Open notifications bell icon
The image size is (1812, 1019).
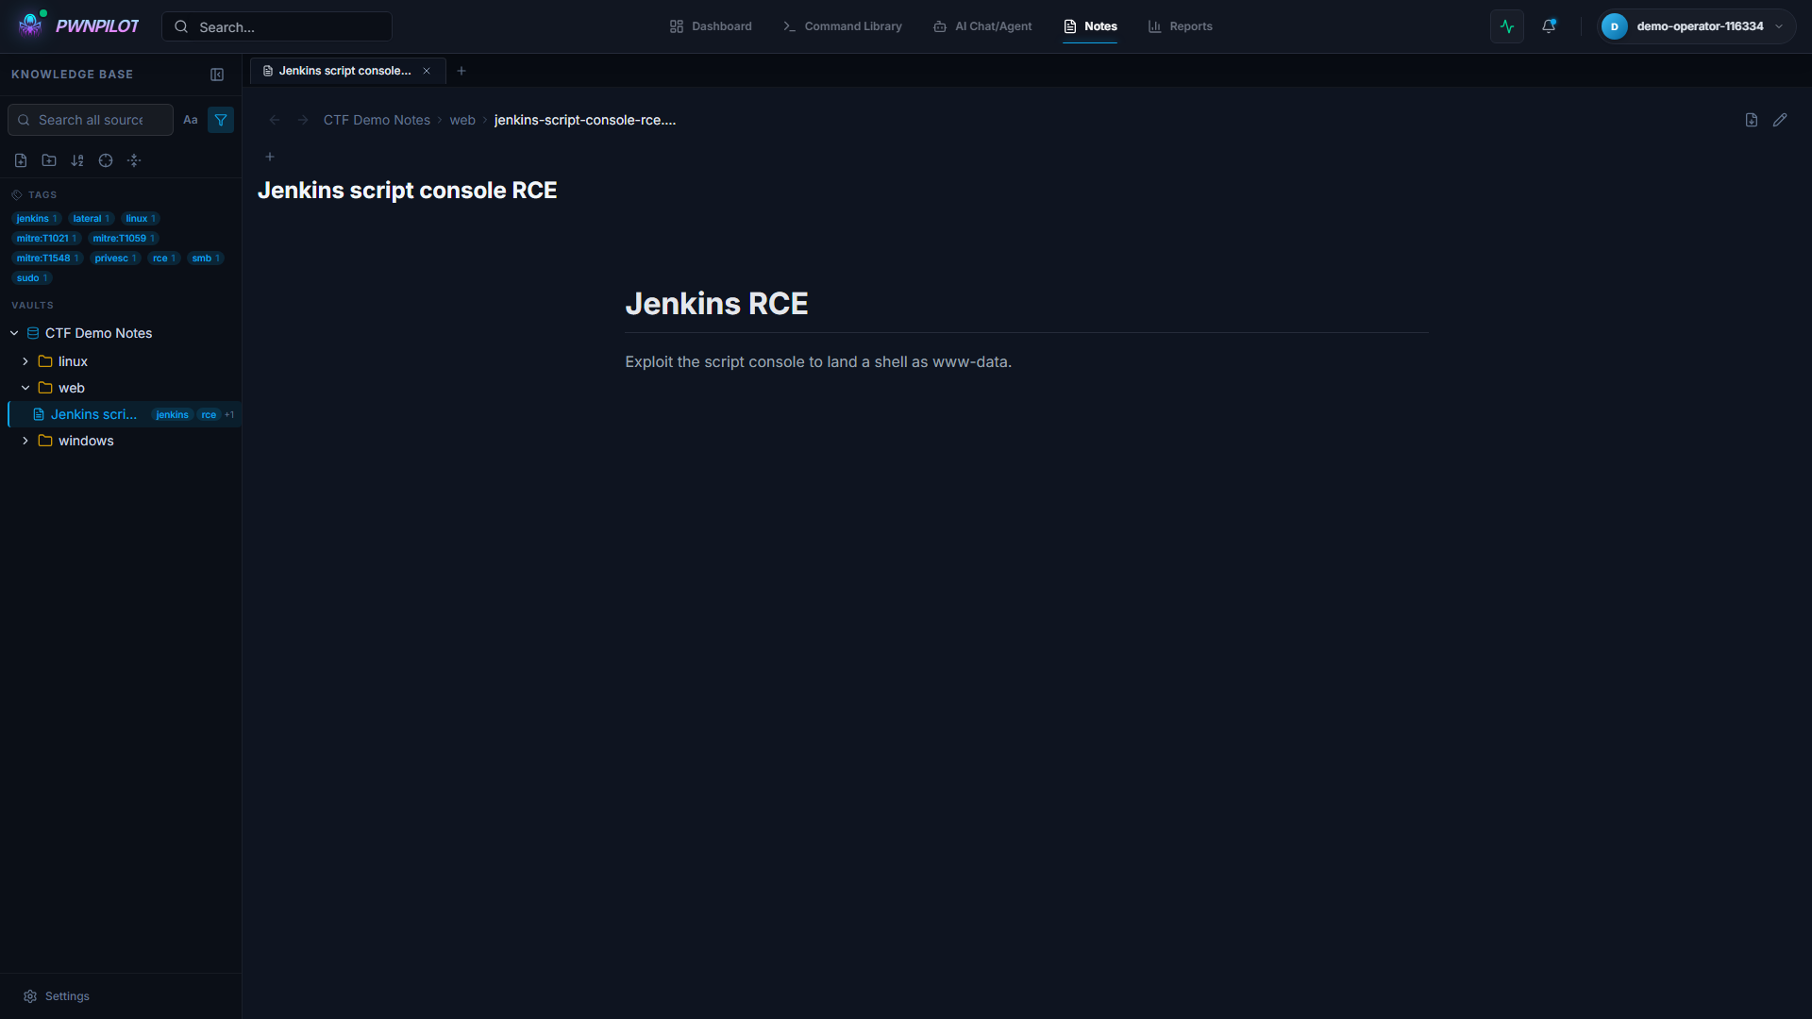click(1549, 26)
